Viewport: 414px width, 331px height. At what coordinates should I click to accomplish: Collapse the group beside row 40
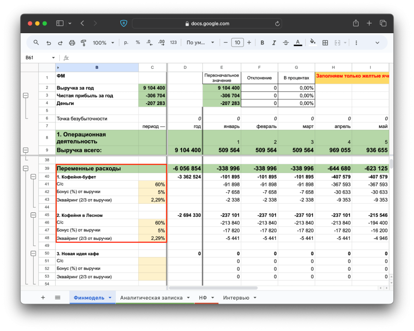[33, 177]
